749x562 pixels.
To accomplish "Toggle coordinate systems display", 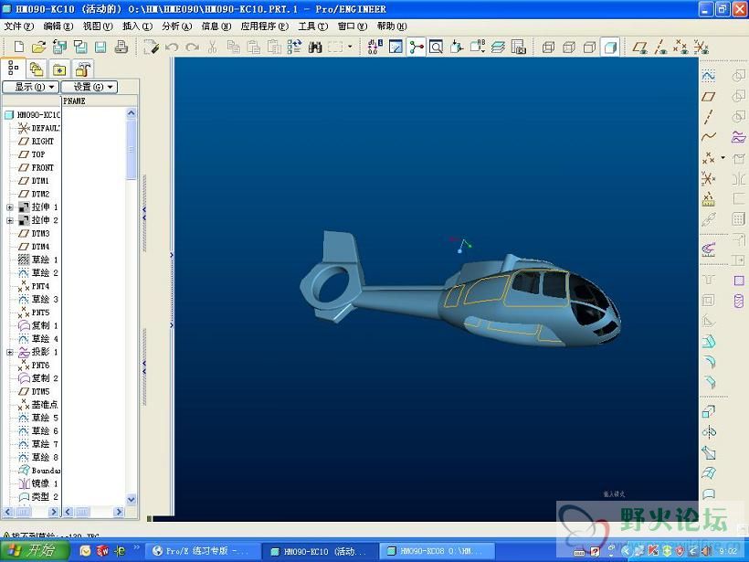I will [702, 47].
